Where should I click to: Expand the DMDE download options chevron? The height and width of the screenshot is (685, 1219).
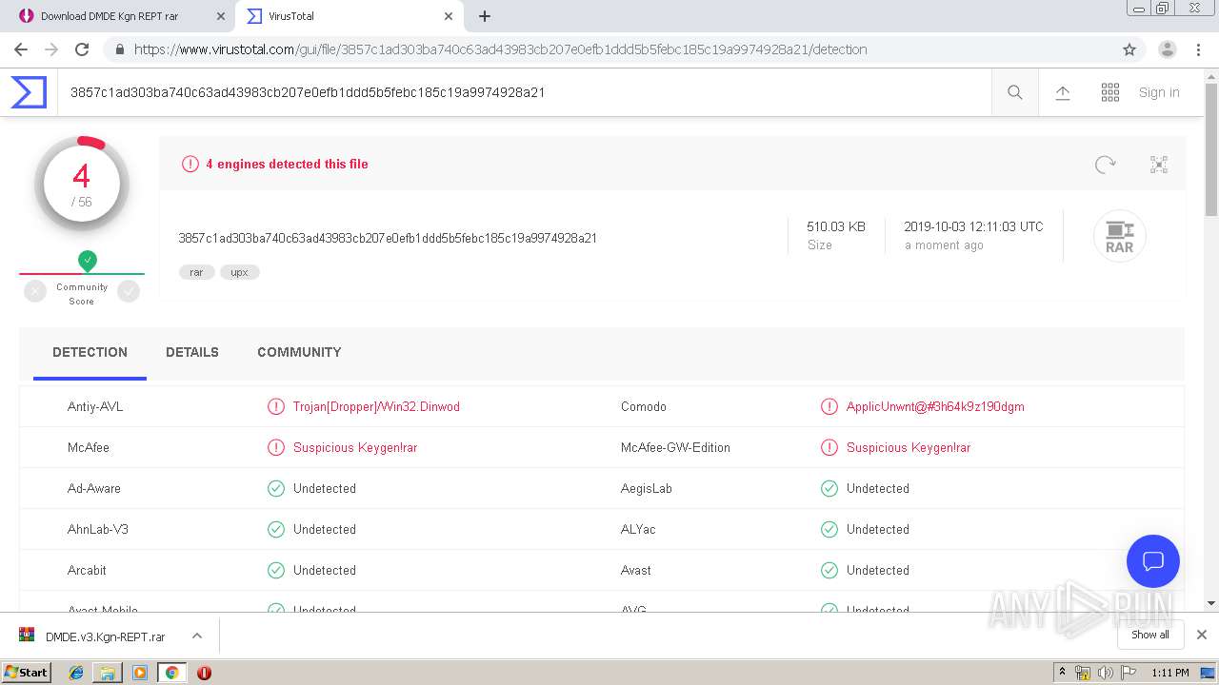197,636
